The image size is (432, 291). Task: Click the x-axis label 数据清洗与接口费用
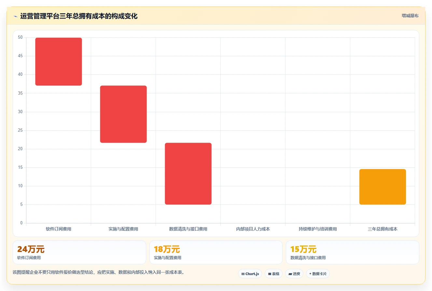pos(188,229)
